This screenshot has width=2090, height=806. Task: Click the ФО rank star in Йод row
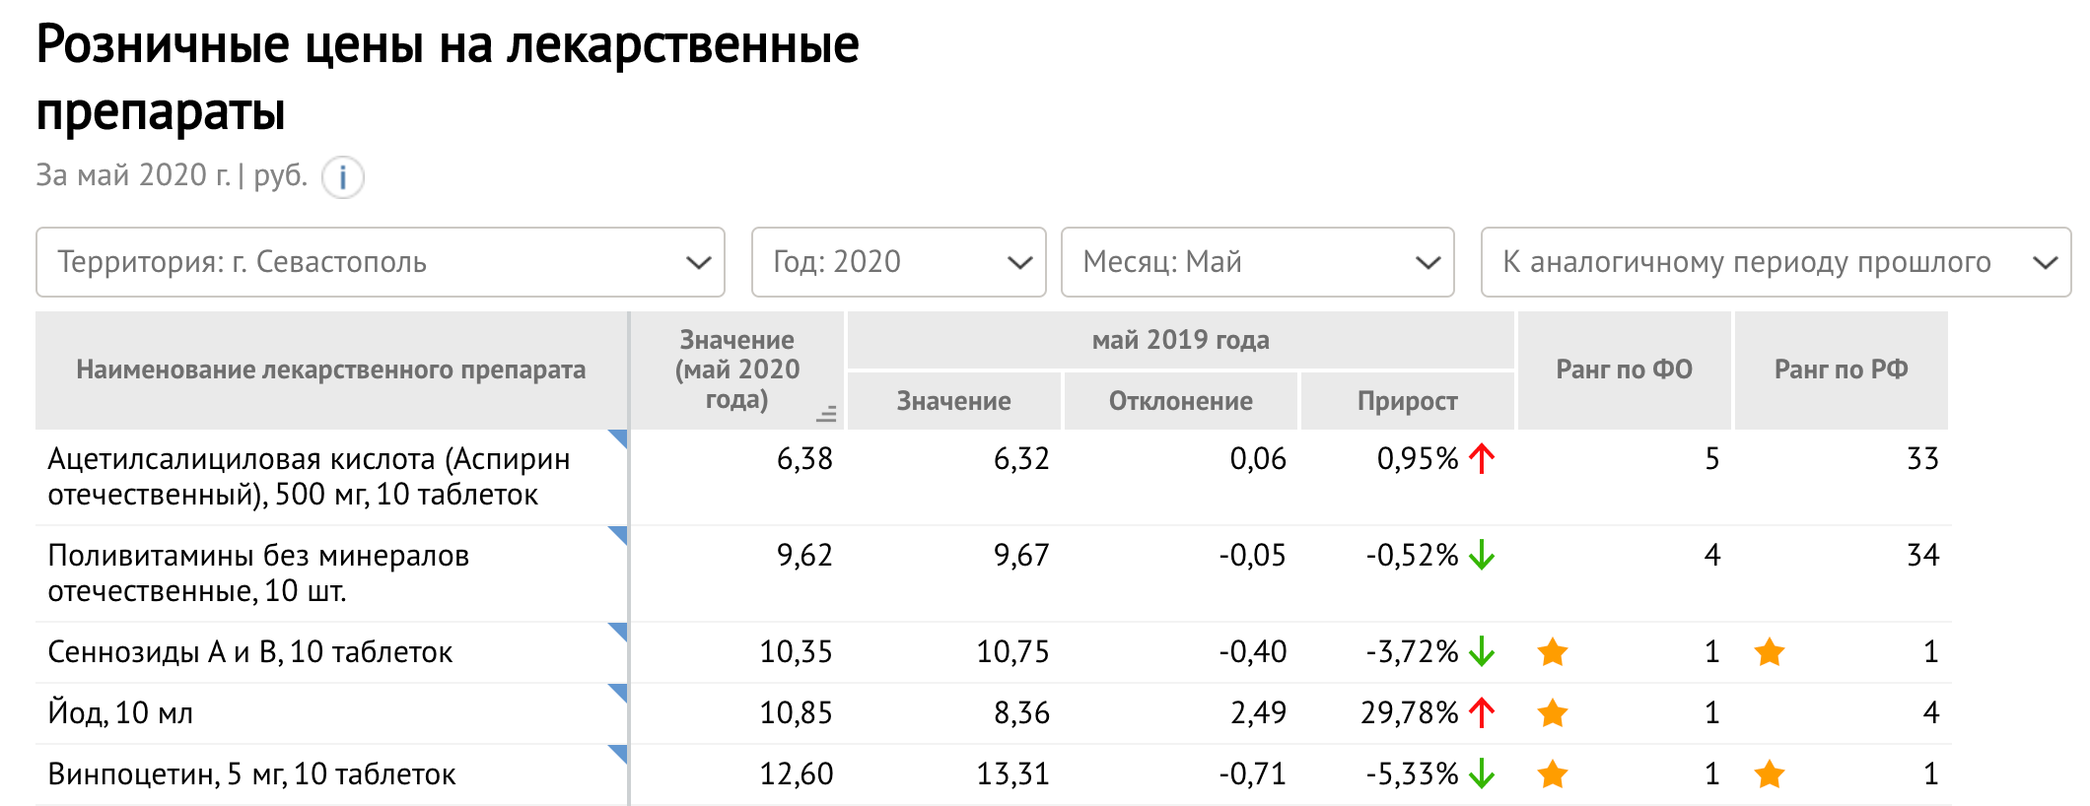(1553, 712)
